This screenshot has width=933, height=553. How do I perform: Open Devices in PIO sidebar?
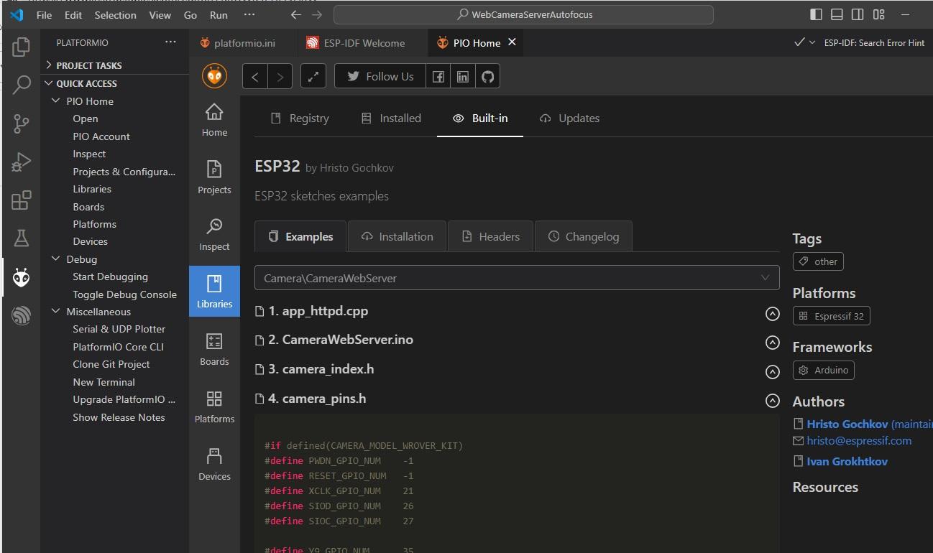(x=214, y=464)
